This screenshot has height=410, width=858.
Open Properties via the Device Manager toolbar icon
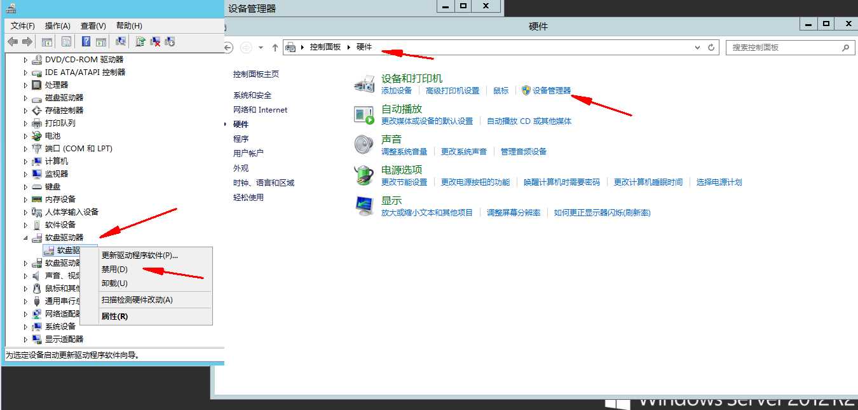tap(66, 41)
